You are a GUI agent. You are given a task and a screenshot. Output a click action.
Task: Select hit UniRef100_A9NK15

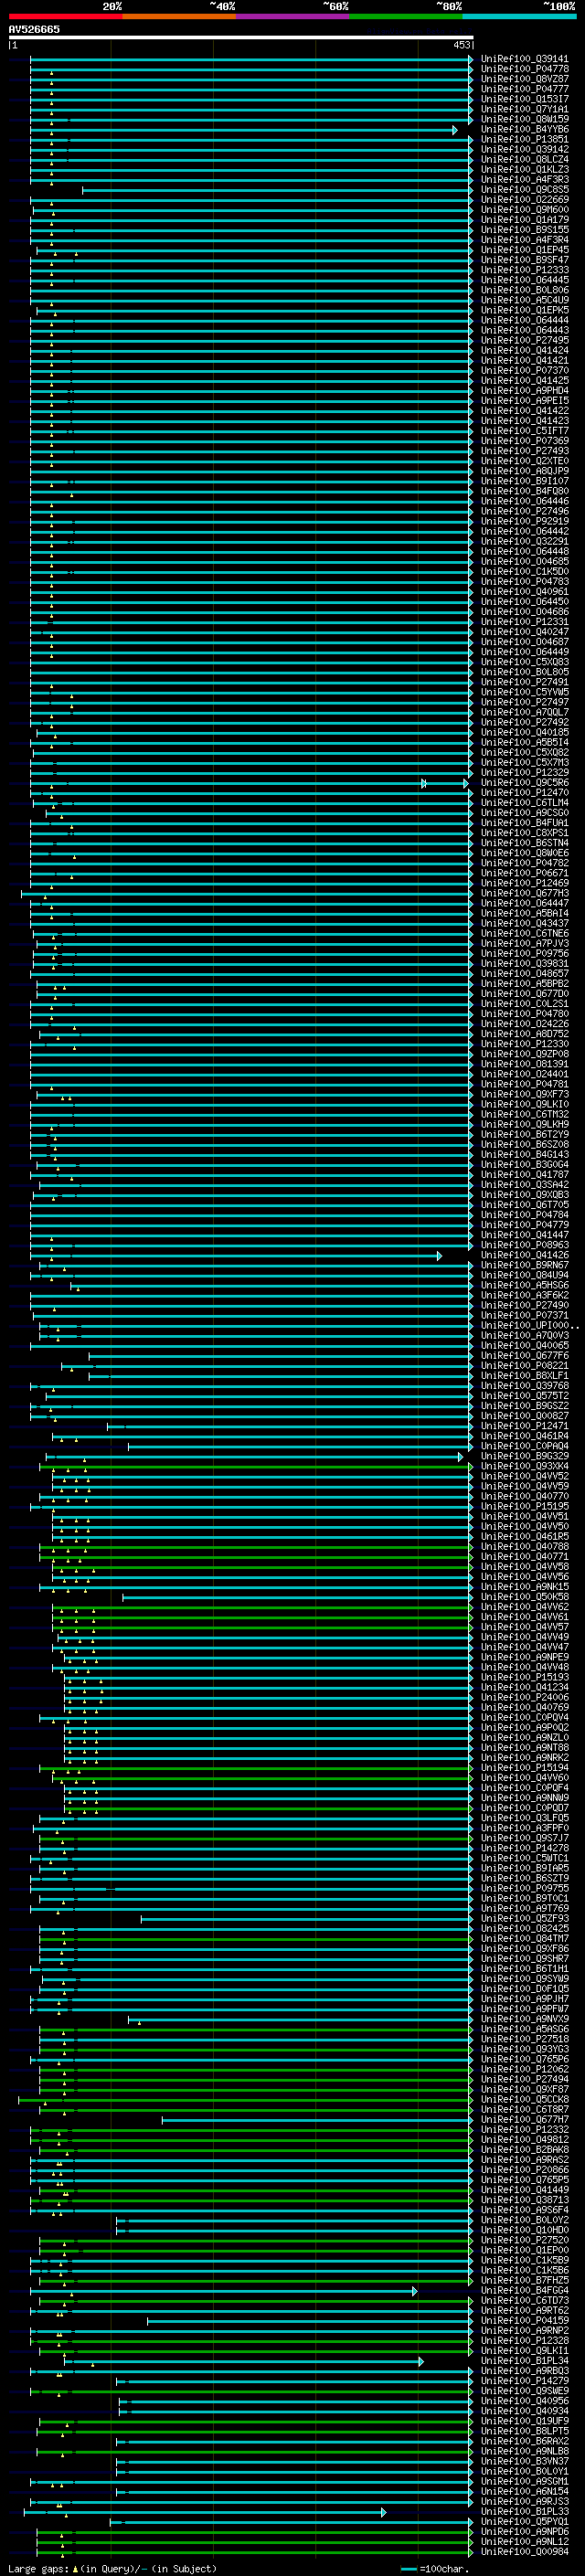coord(525,1586)
